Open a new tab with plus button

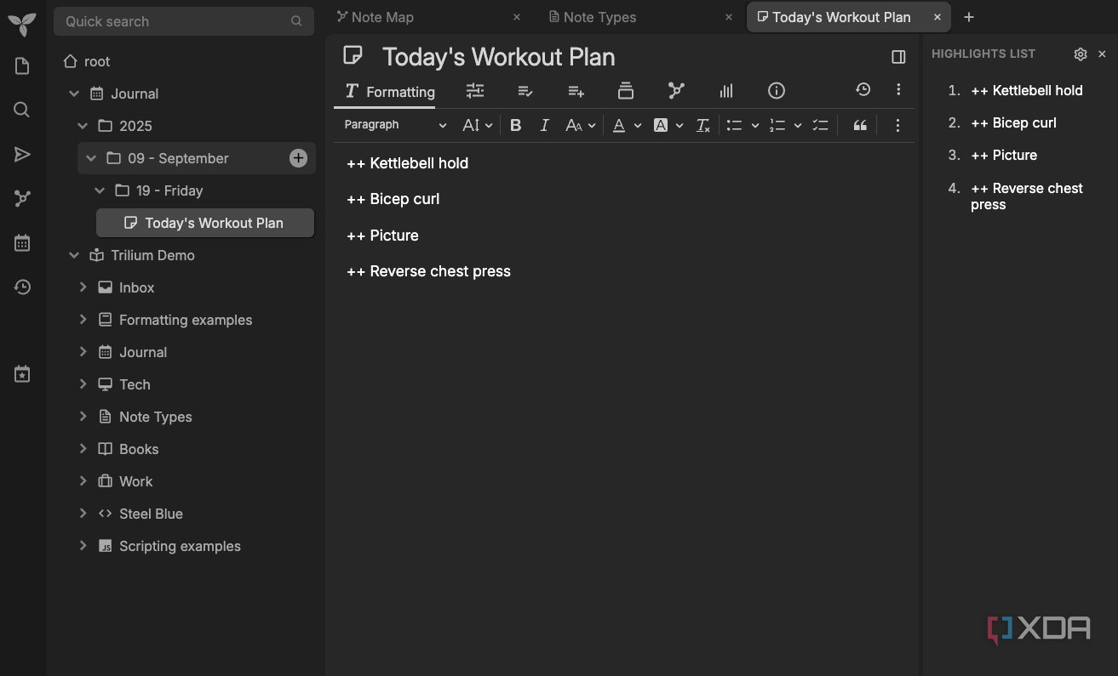click(969, 17)
